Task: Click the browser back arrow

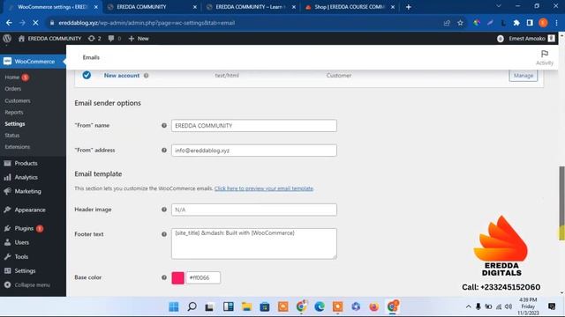Action: coord(9,23)
